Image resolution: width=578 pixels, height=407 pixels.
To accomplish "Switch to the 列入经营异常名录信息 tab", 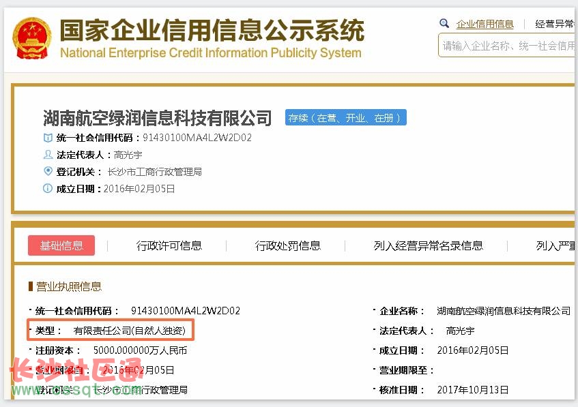I will tap(429, 245).
